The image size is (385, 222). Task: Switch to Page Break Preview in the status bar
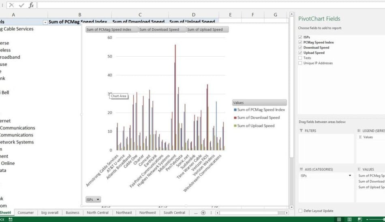(360, 219)
